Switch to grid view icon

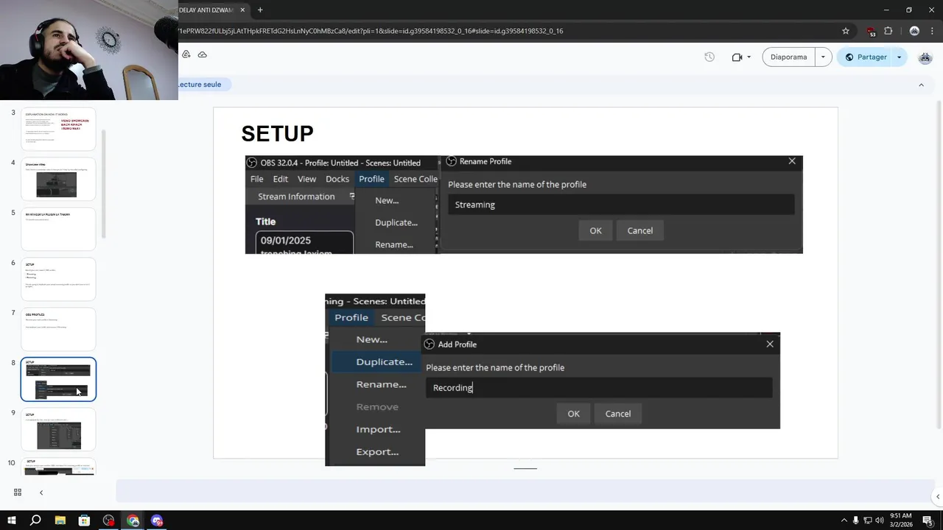(18, 492)
